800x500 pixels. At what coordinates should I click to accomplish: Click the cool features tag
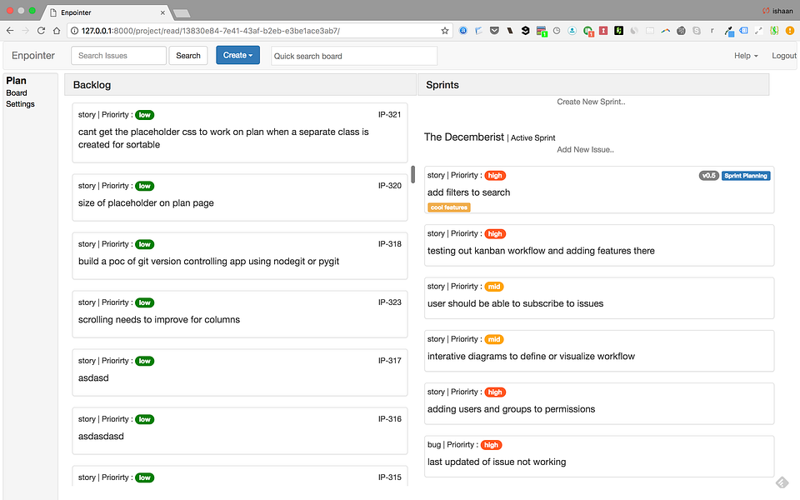coord(448,207)
